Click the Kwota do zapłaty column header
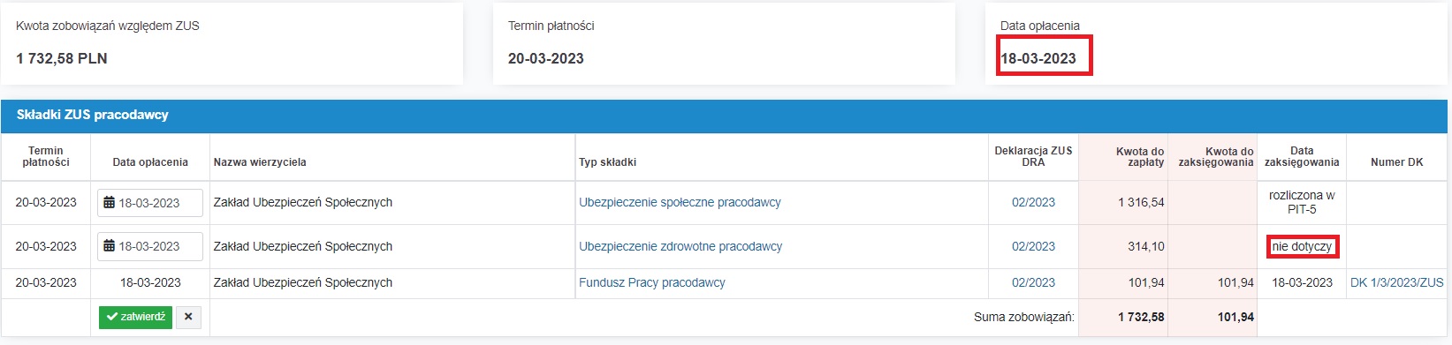Viewport: 1452px width, 345px height. point(1140,157)
